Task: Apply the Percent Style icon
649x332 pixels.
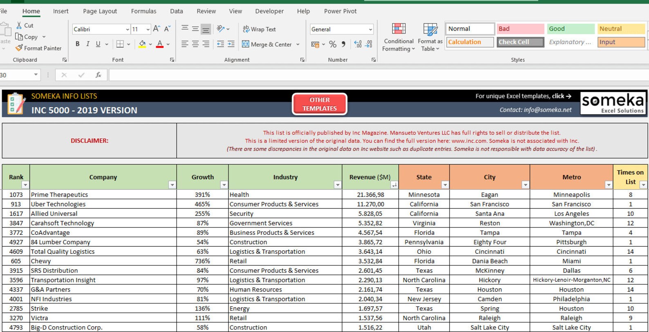Action: 333,44
